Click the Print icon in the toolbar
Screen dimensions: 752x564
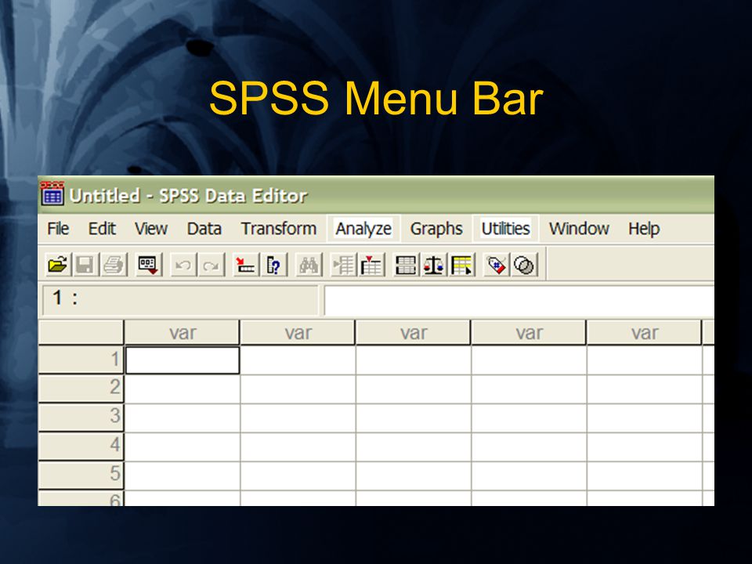click(114, 265)
